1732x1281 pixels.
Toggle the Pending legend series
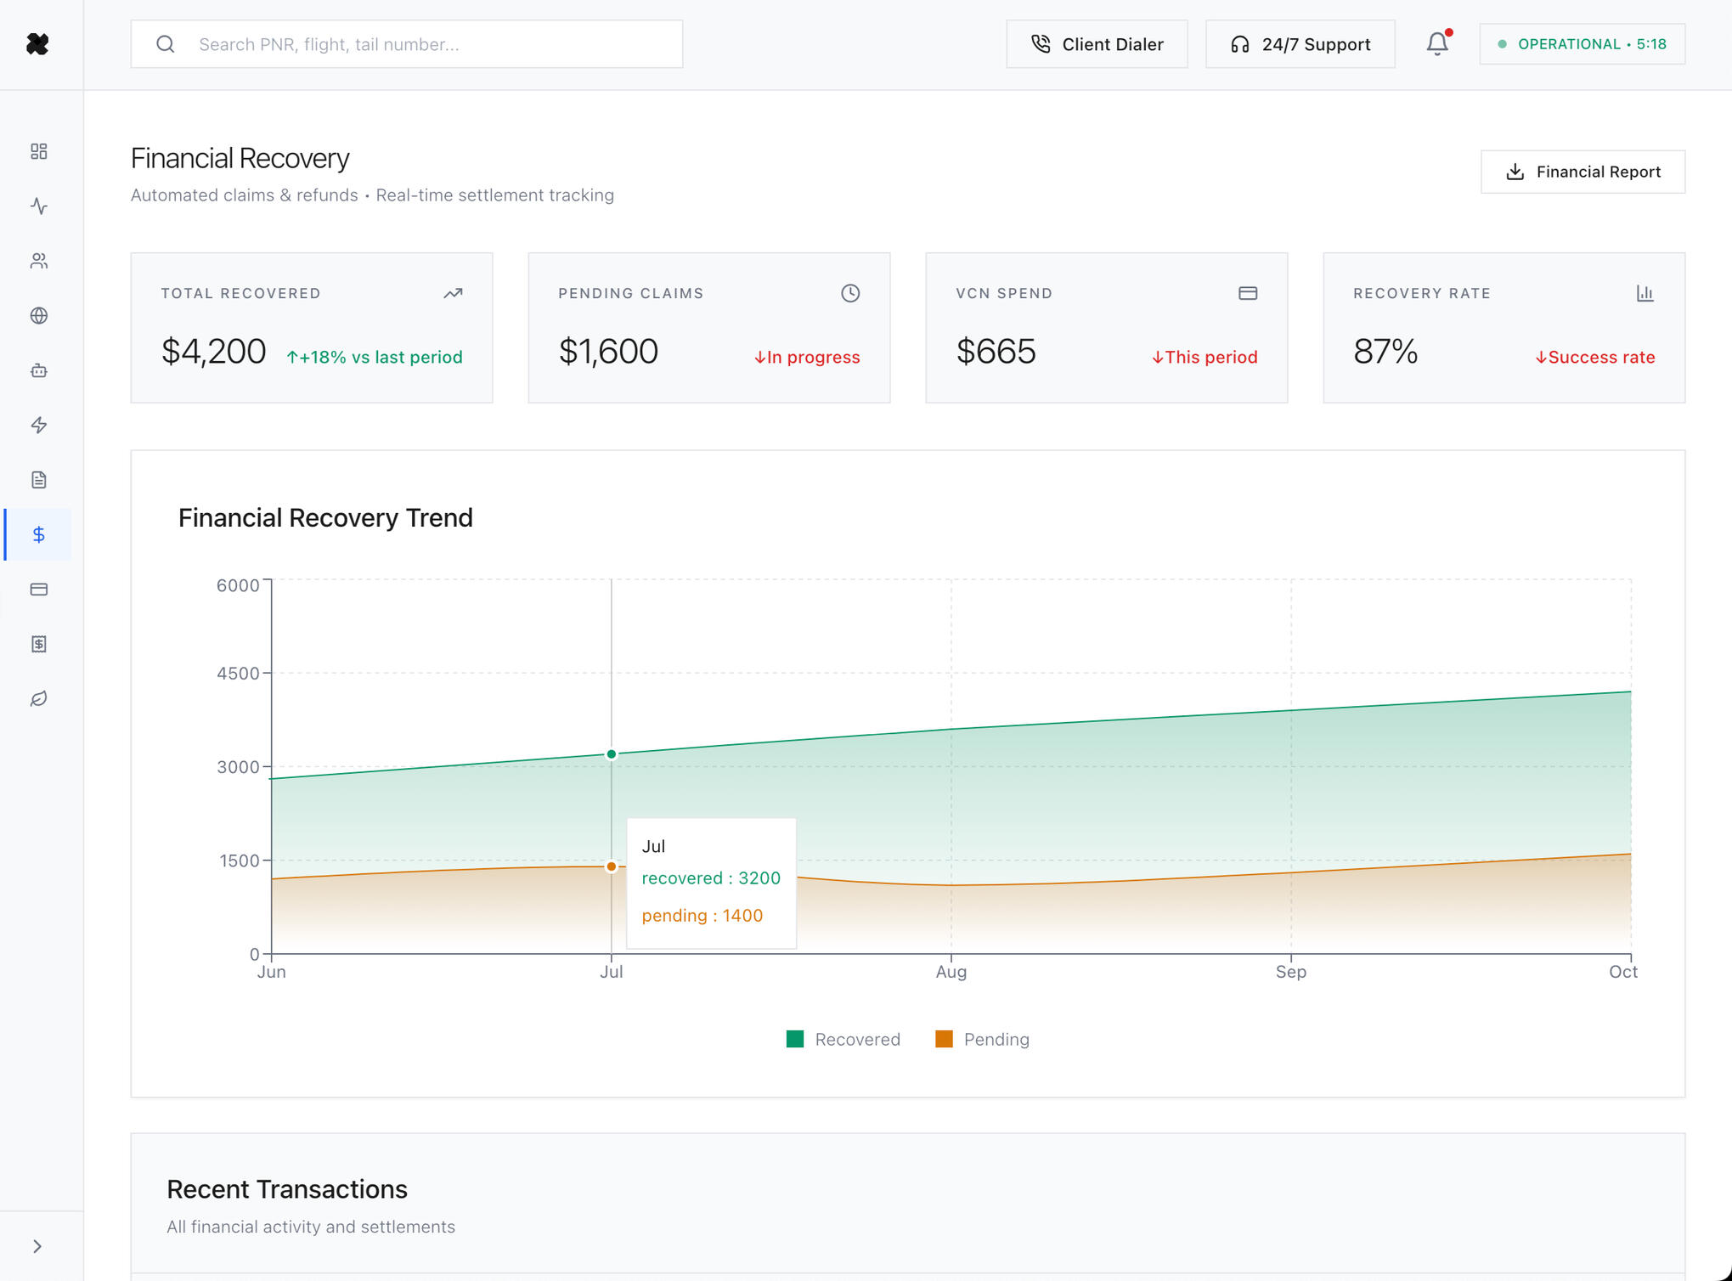pyautogui.click(x=982, y=1039)
